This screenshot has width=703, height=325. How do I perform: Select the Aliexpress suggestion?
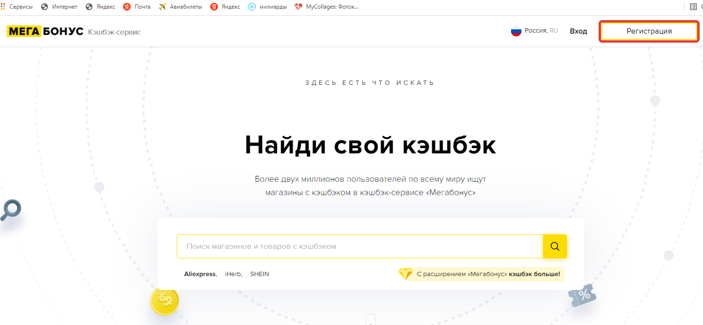(x=200, y=274)
